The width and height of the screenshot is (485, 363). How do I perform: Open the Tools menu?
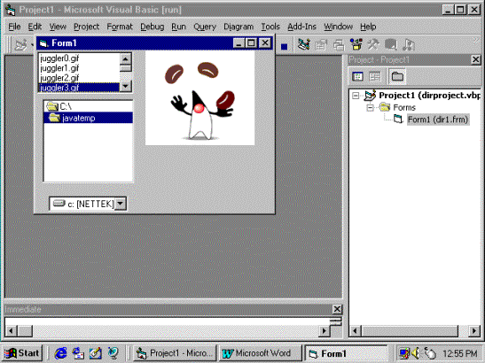click(270, 27)
